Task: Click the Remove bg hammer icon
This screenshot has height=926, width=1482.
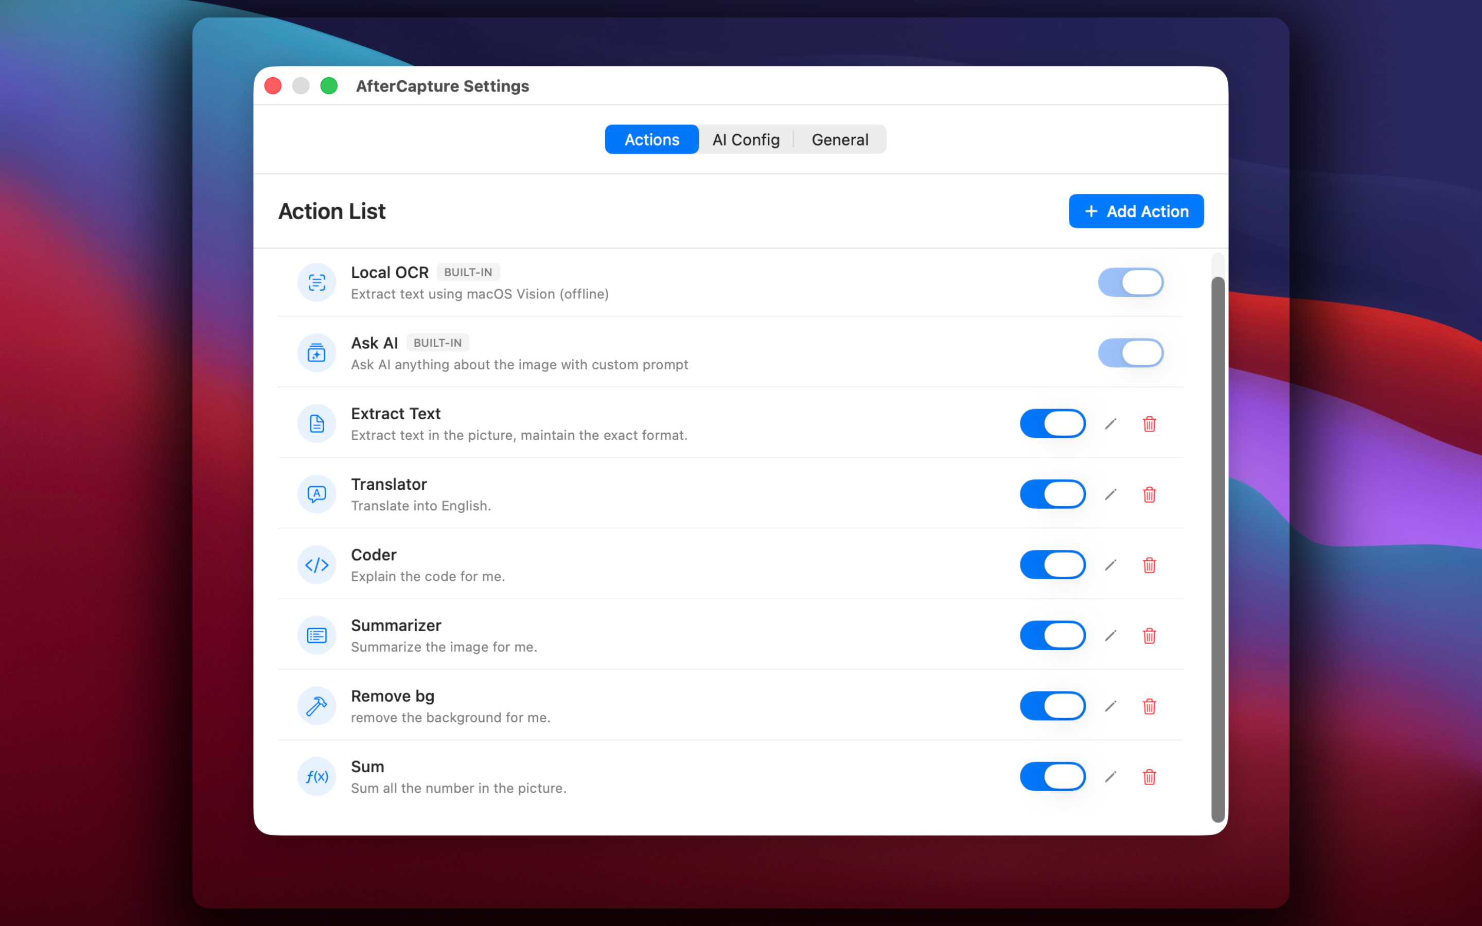Action: click(x=316, y=706)
